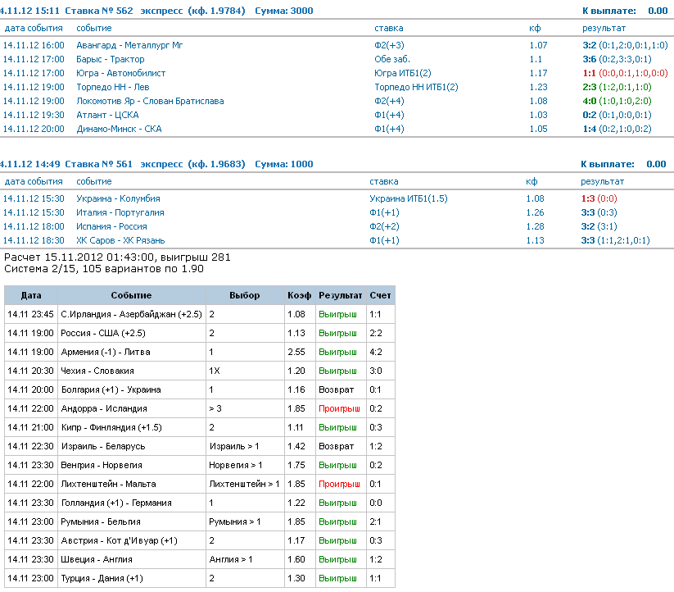Click the 'Румыния - Бельгия' event cell
The height and width of the screenshot is (592, 674).
tap(132, 521)
